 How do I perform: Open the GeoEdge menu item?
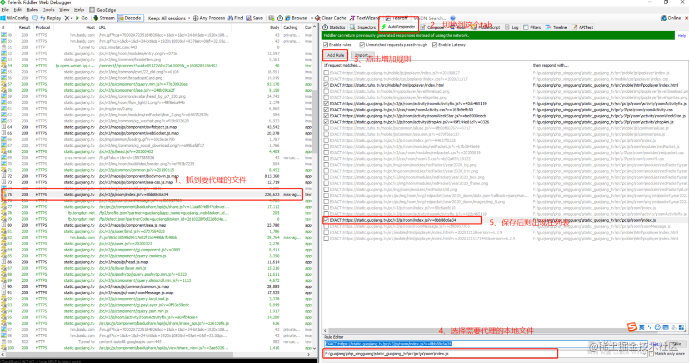point(103,9)
